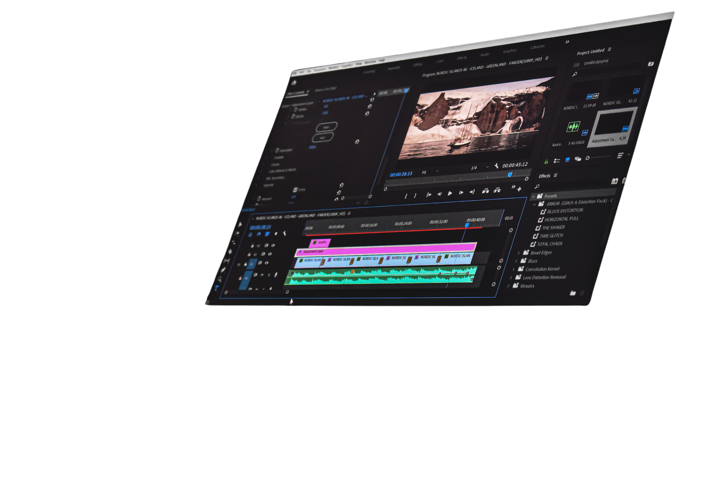Click Step Forward one frame button
Viewport: 726px width, 484px height.
click(x=461, y=193)
